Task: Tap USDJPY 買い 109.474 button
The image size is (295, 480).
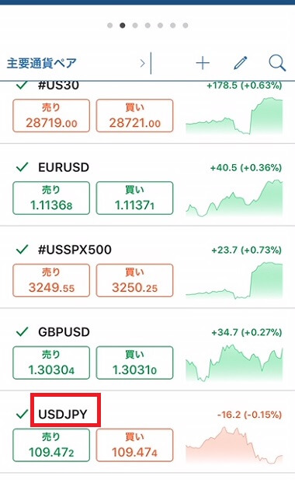Action: click(x=134, y=445)
